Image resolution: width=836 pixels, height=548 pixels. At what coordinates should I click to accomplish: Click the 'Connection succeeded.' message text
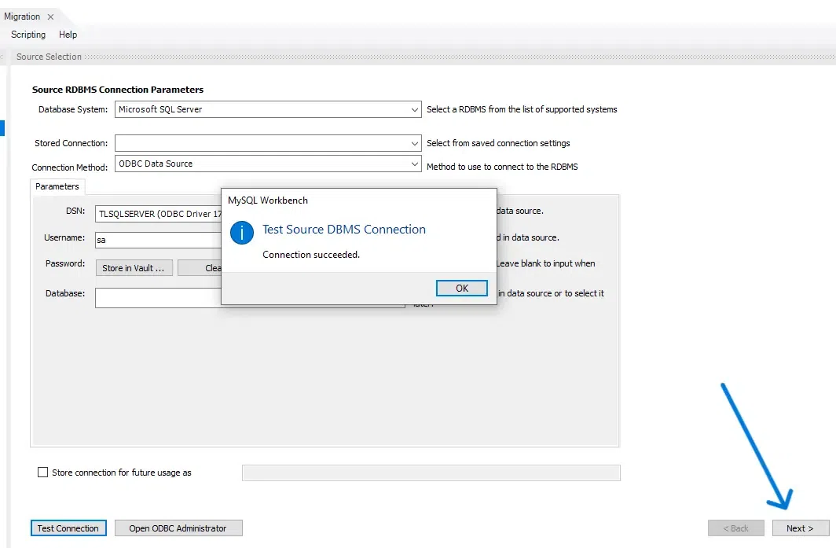pos(311,255)
